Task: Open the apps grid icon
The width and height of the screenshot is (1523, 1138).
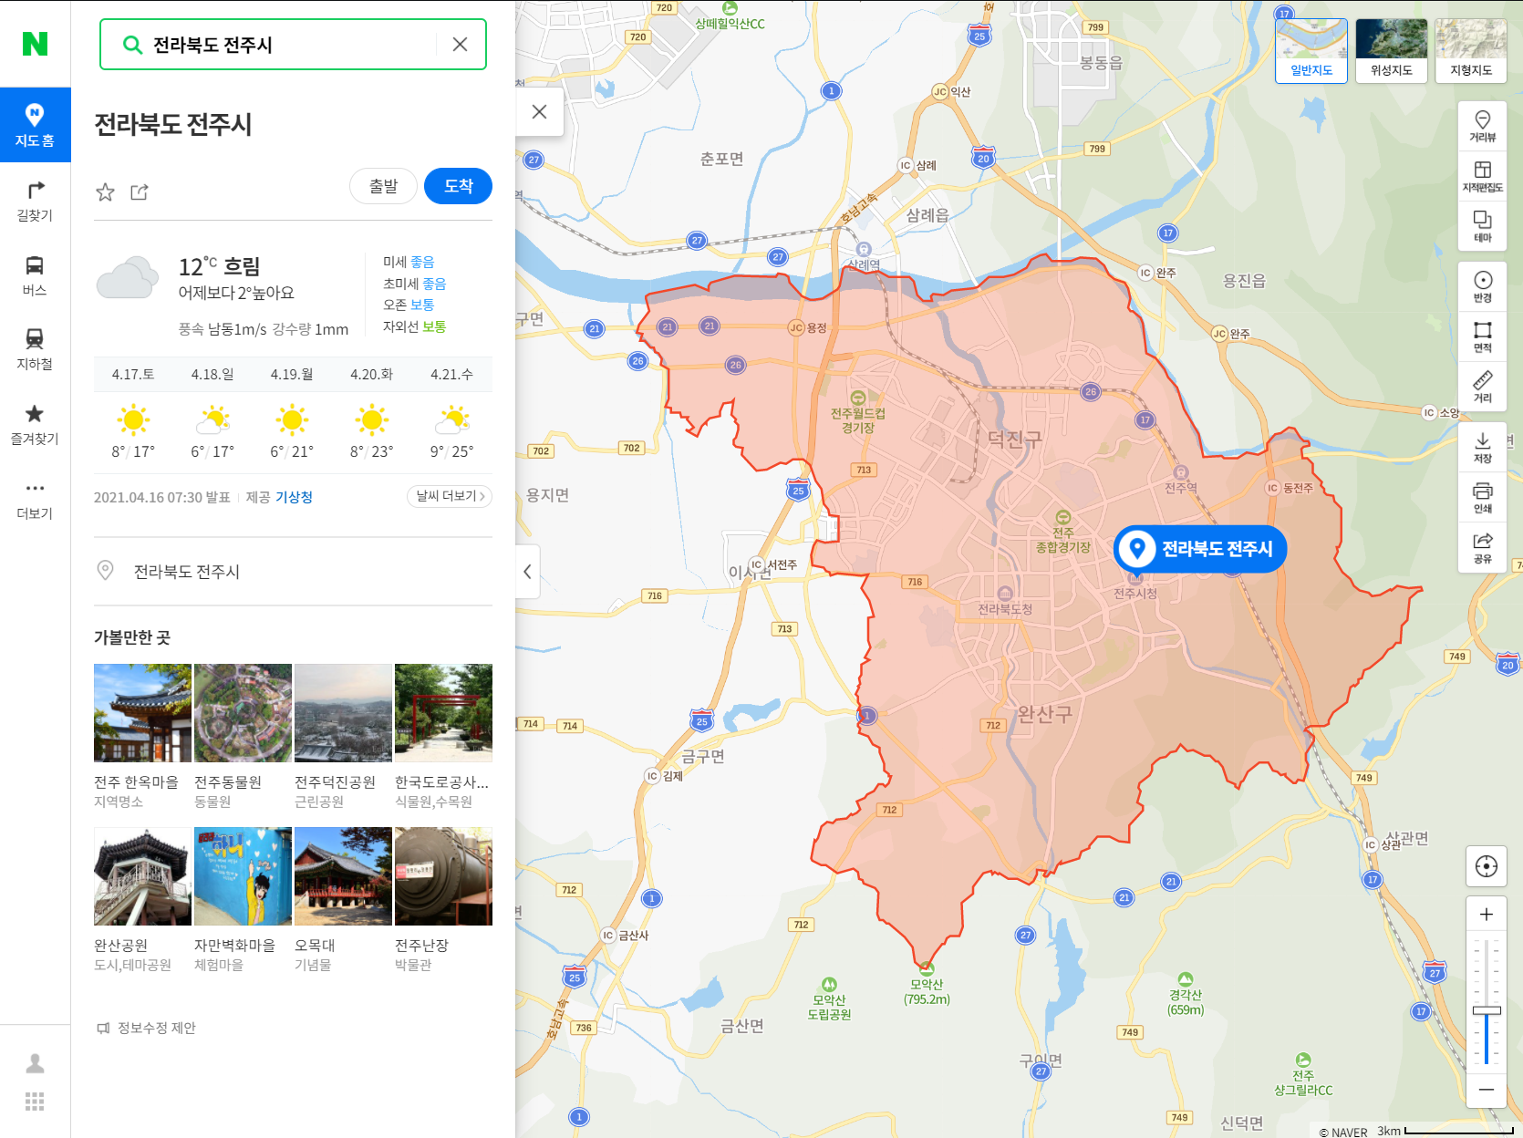Action: tap(35, 1102)
